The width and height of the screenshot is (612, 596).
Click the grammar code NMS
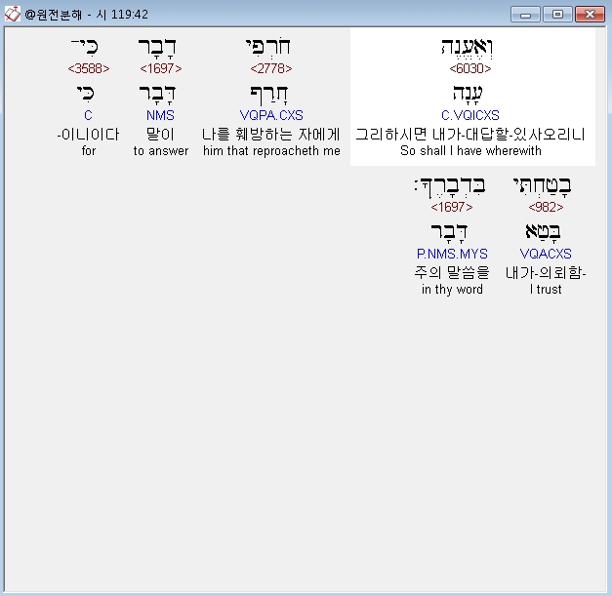click(x=160, y=115)
